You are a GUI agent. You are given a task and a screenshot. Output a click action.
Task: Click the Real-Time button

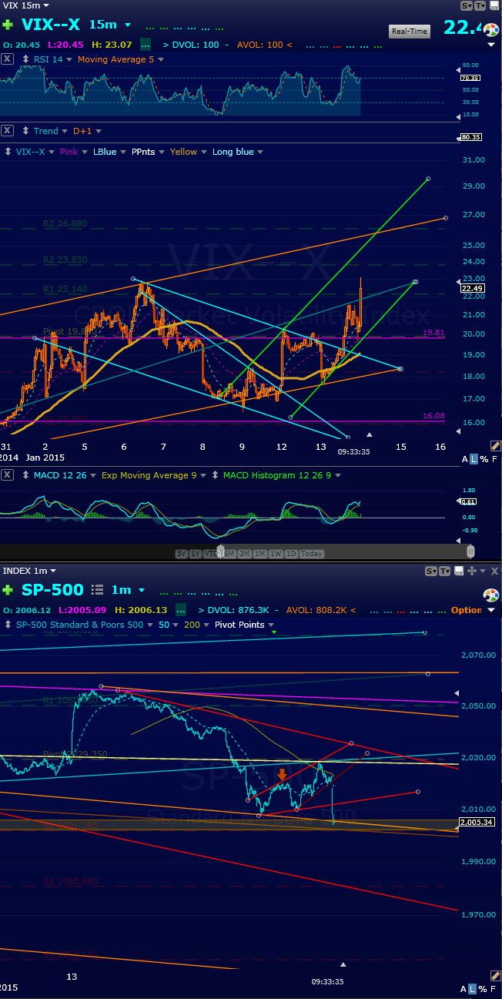pyautogui.click(x=410, y=31)
